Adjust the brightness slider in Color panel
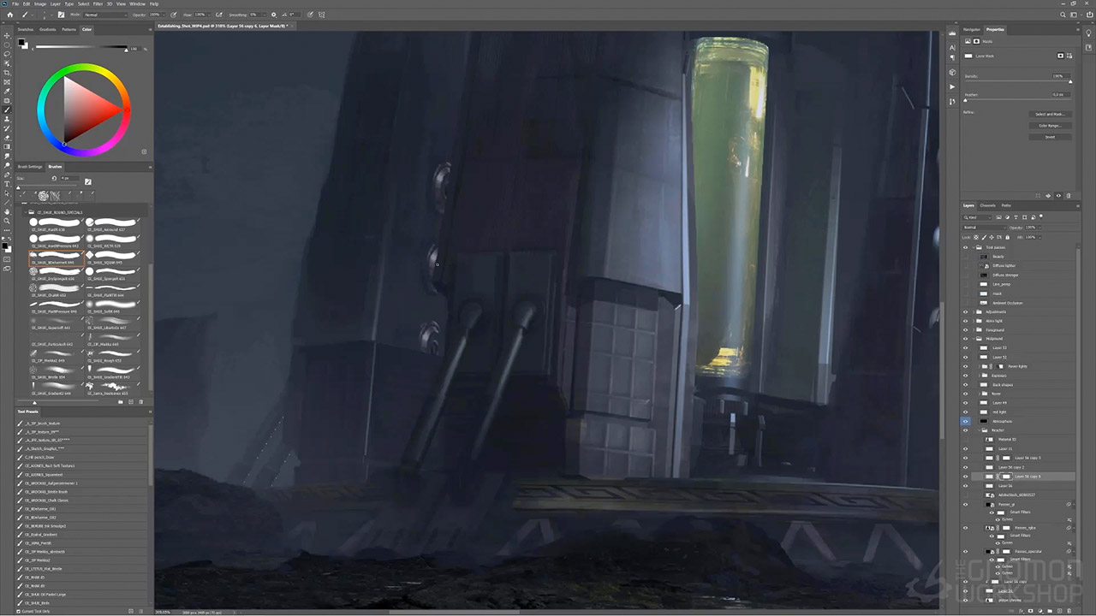1096x616 pixels. [81, 48]
